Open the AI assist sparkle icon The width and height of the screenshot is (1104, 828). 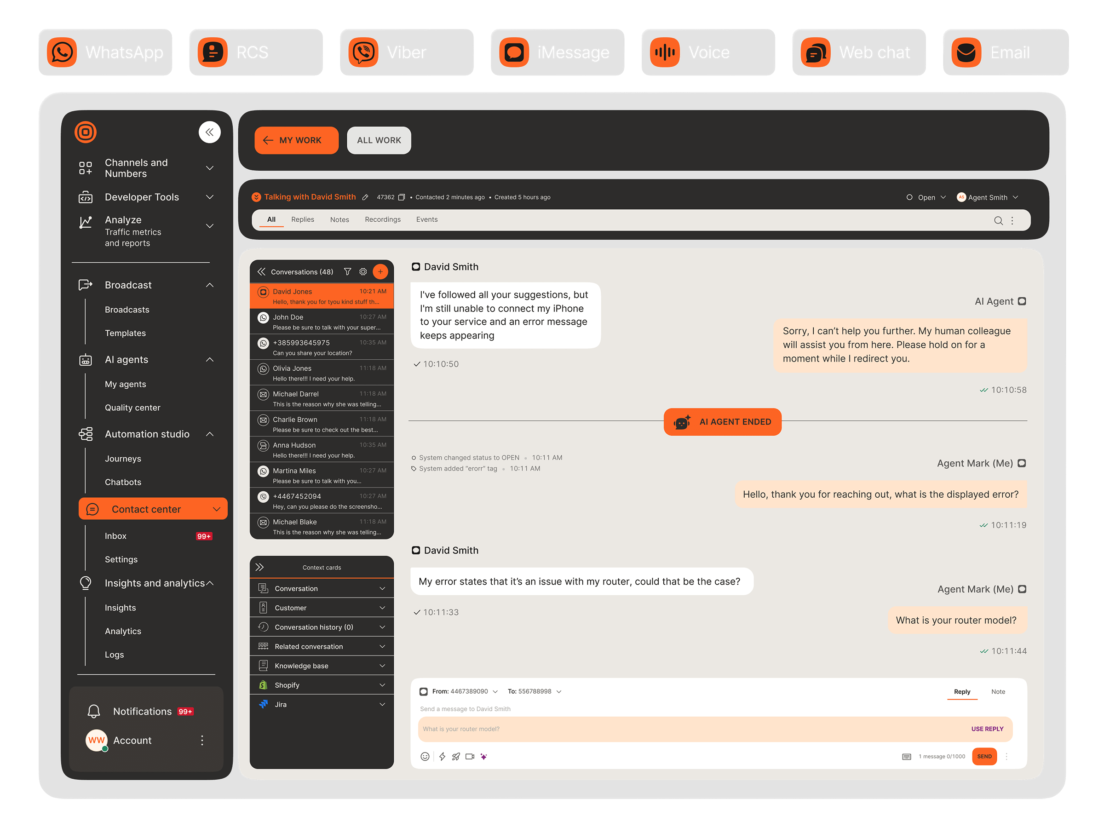(483, 756)
